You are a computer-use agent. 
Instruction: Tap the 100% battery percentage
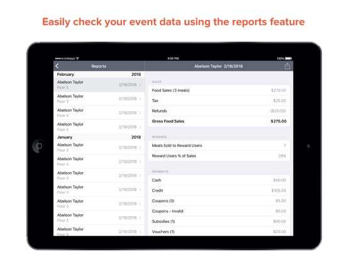pos(280,58)
